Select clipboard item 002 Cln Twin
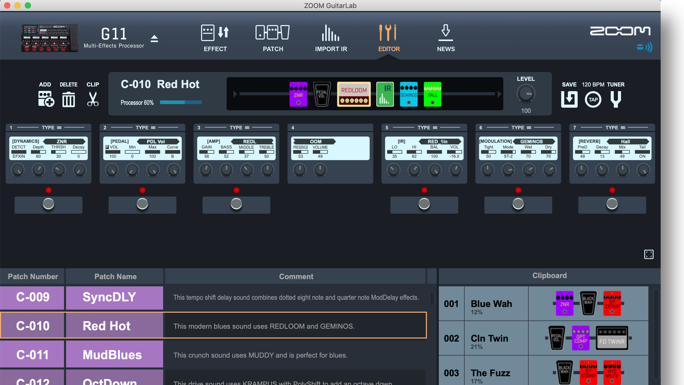The image size is (684, 385). [x=543, y=338]
